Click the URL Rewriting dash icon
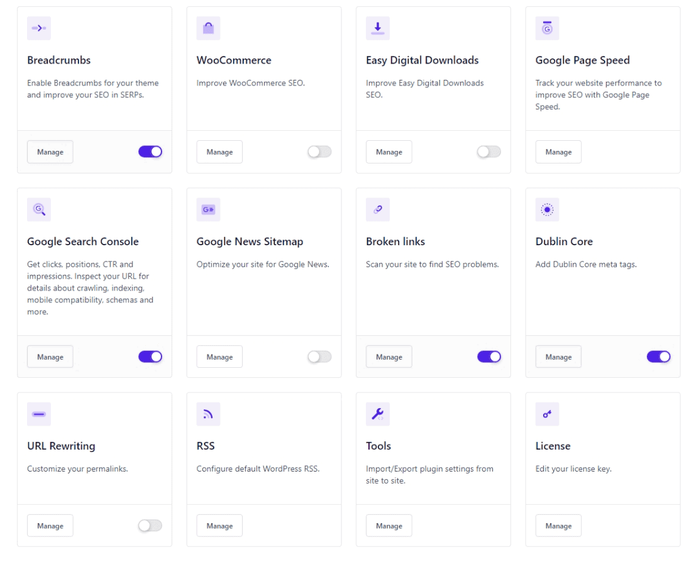The width and height of the screenshot is (694, 569). coord(39,414)
